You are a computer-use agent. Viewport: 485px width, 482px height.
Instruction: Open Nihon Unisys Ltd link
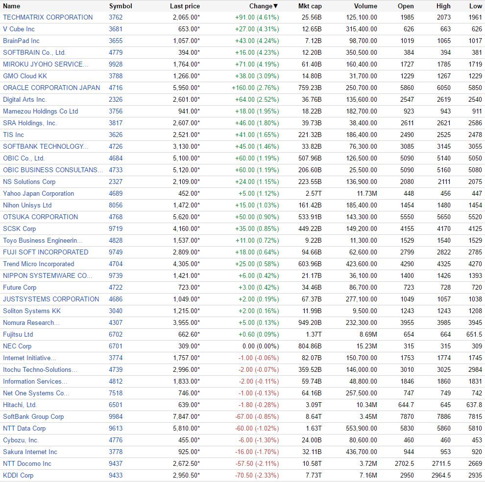pyautogui.click(x=27, y=205)
